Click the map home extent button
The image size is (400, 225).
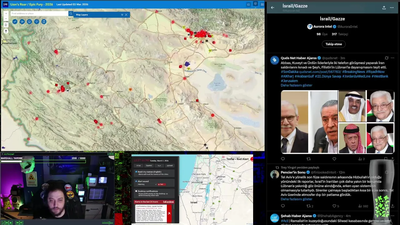click(6, 25)
